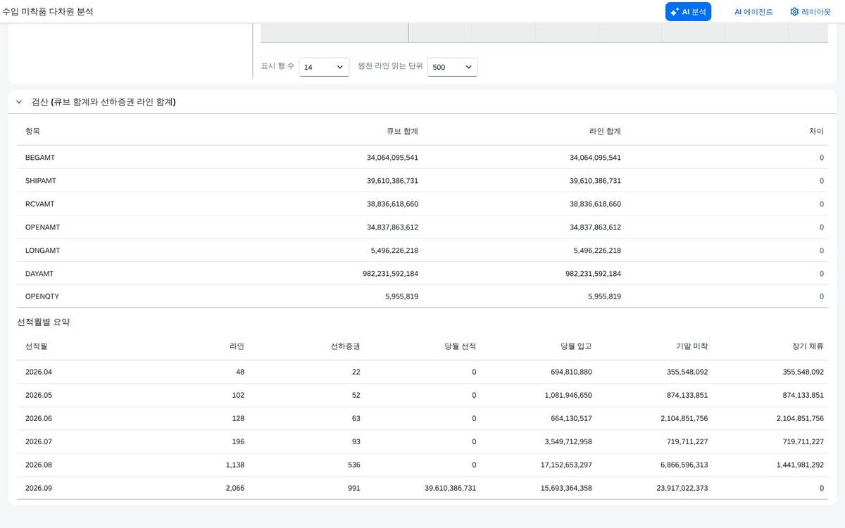This screenshot has height=528, width=845.
Task: Click the 당월 입고 column header
Action: [576, 346]
